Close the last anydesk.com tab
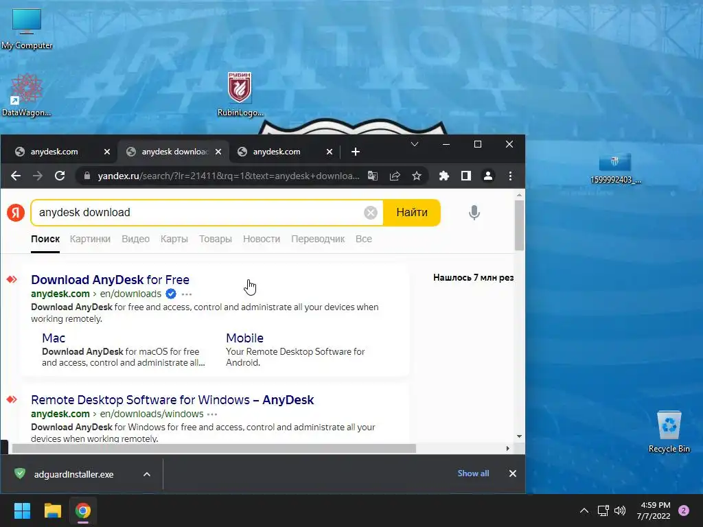Image resolution: width=703 pixels, height=527 pixels. point(329,152)
